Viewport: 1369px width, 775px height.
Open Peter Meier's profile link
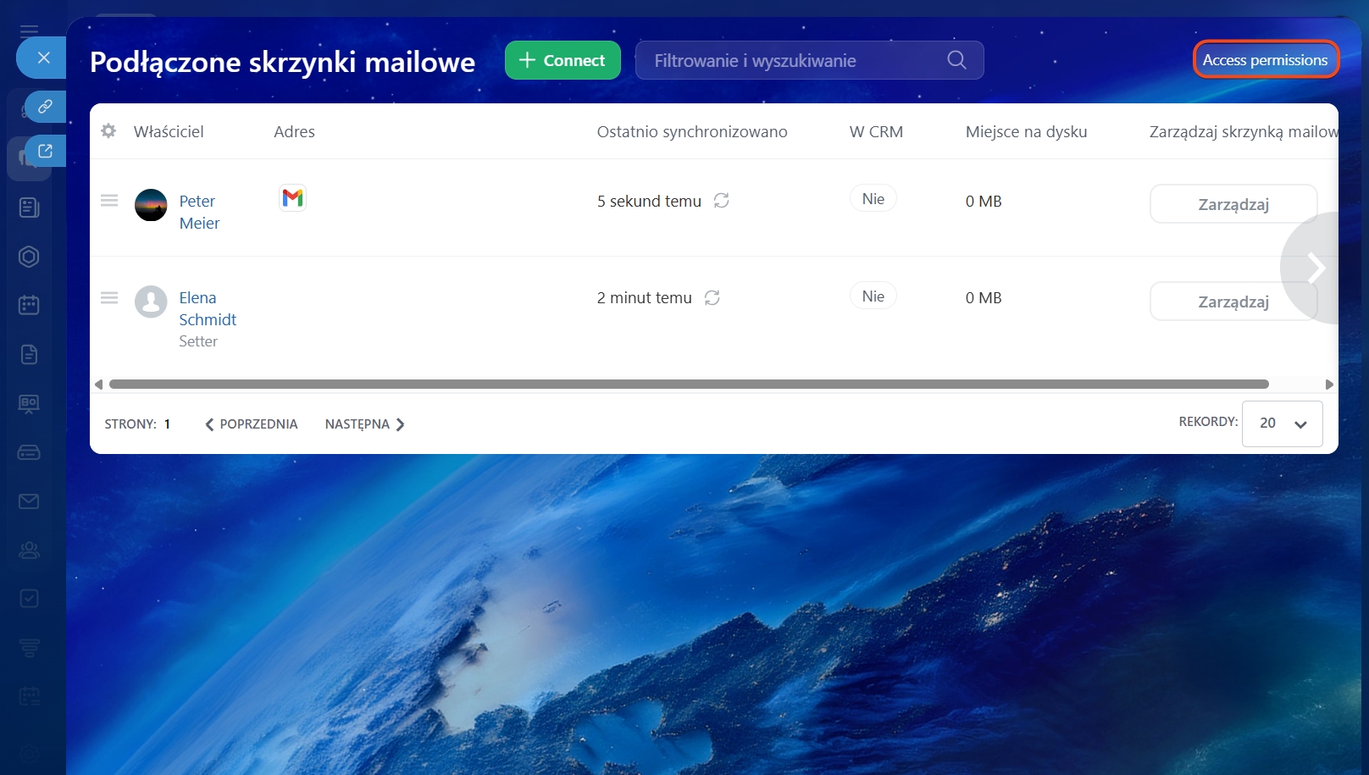click(199, 213)
